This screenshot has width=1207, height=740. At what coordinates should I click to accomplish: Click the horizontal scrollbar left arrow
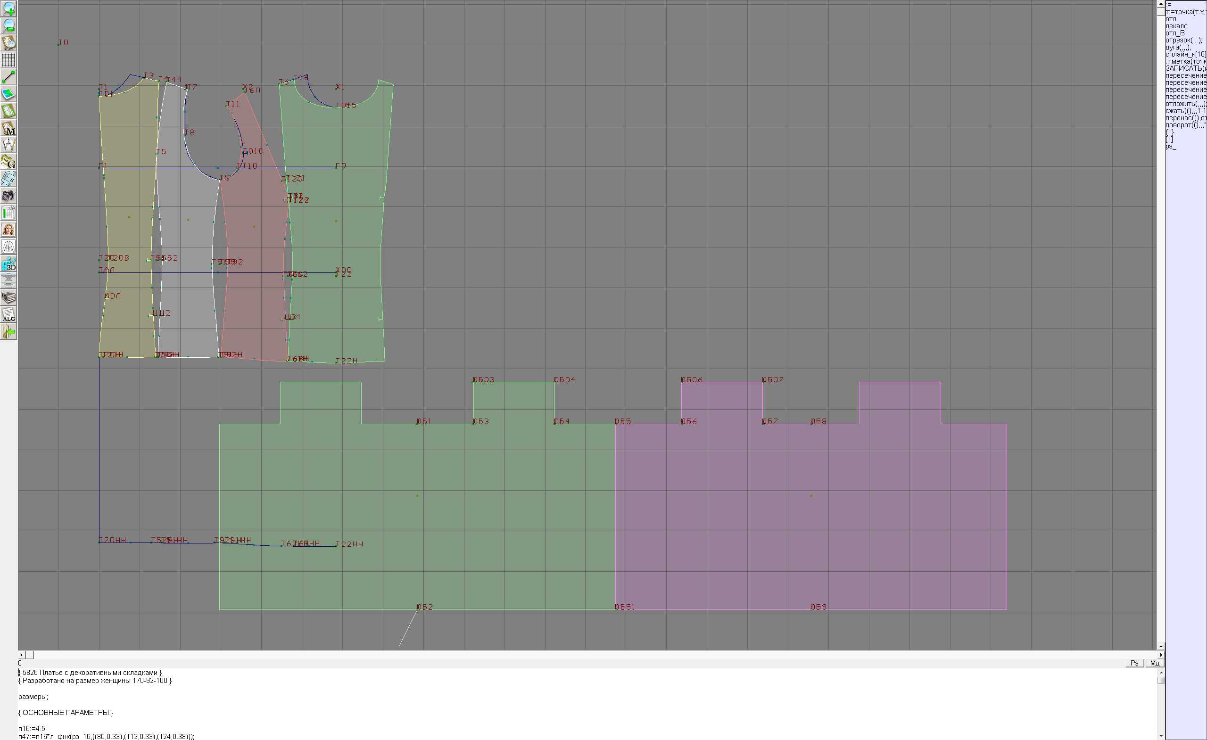pyautogui.click(x=21, y=655)
